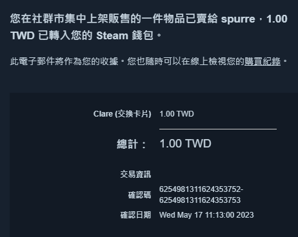The height and width of the screenshot is (237, 298).
Task: Click the 確認碼 label
Action: [139, 195]
